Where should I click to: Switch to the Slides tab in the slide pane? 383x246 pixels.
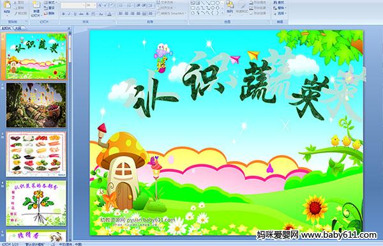click(x=6, y=28)
